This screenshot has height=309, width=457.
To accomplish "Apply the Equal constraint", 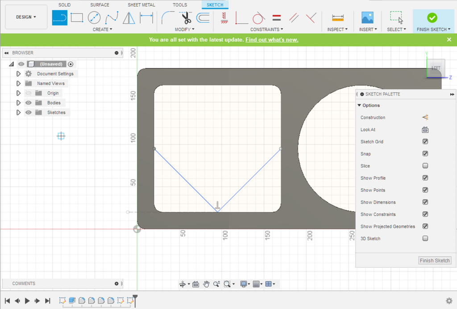I will [x=277, y=18].
